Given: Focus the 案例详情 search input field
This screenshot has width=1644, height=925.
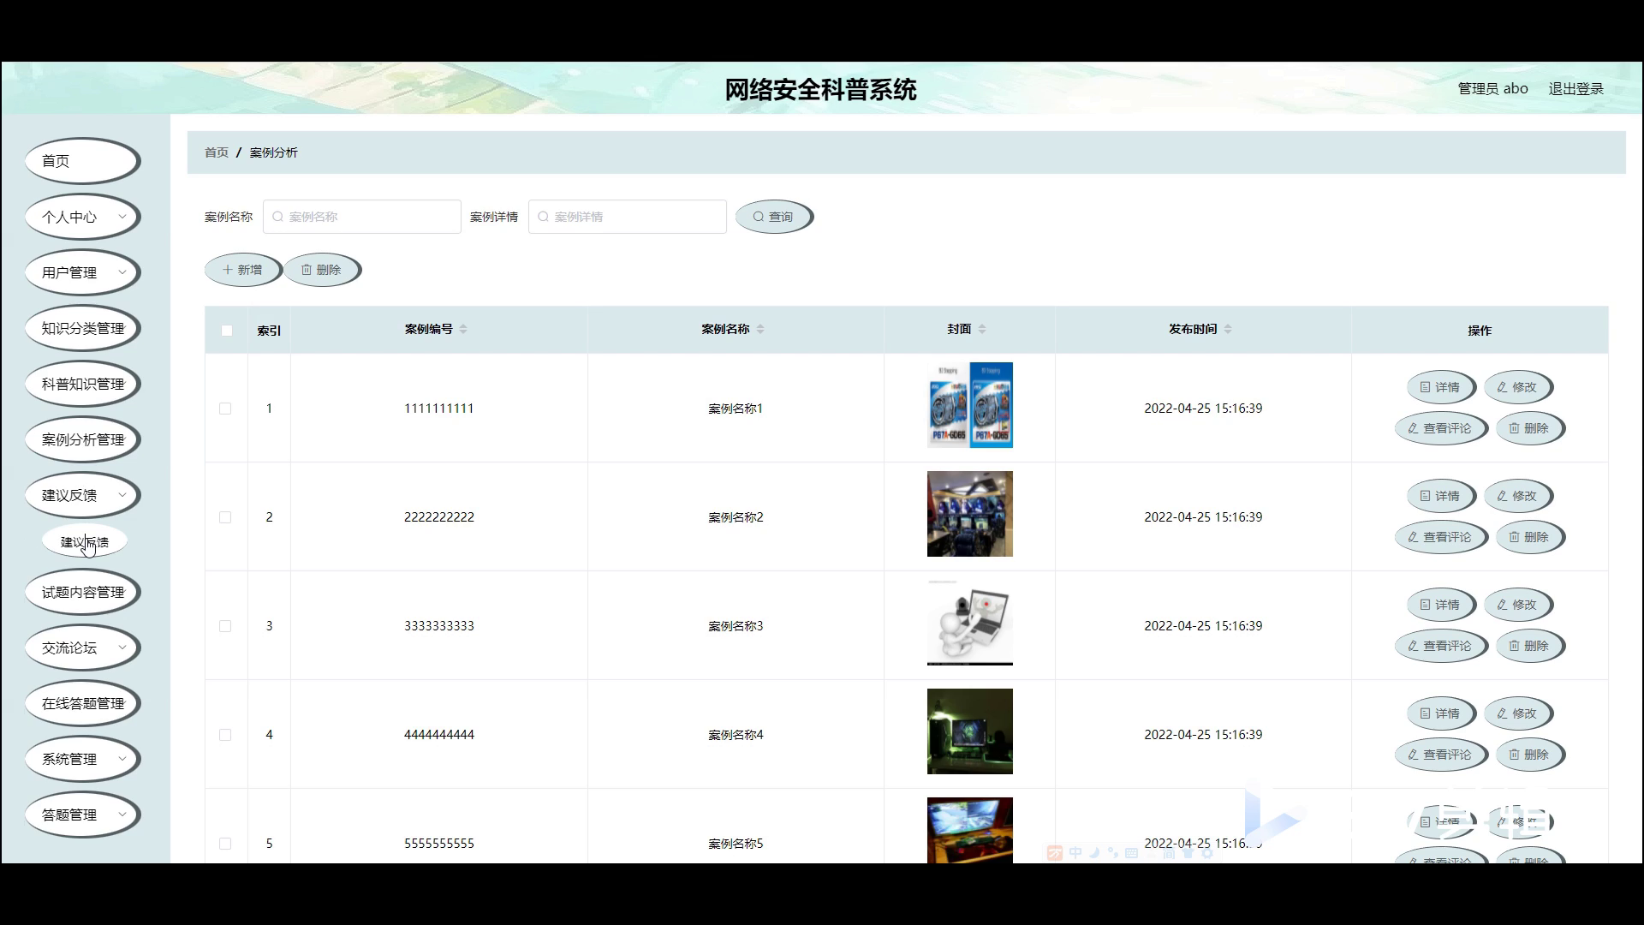Looking at the screenshot, I should [x=628, y=217].
